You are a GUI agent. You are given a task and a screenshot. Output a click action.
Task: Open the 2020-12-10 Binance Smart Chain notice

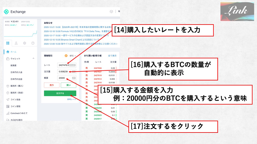coord(71,40)
